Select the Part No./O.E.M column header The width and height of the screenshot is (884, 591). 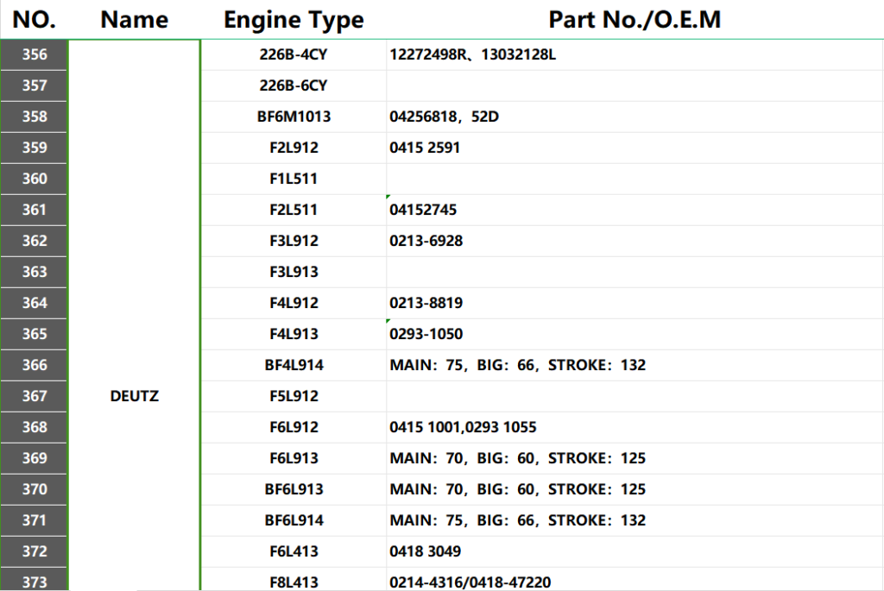[635, 20]
